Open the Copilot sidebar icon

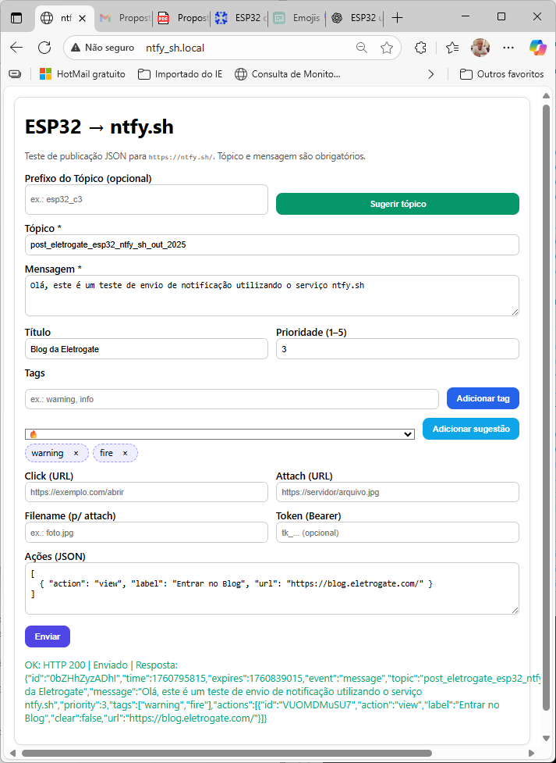[x=537, y=48]
